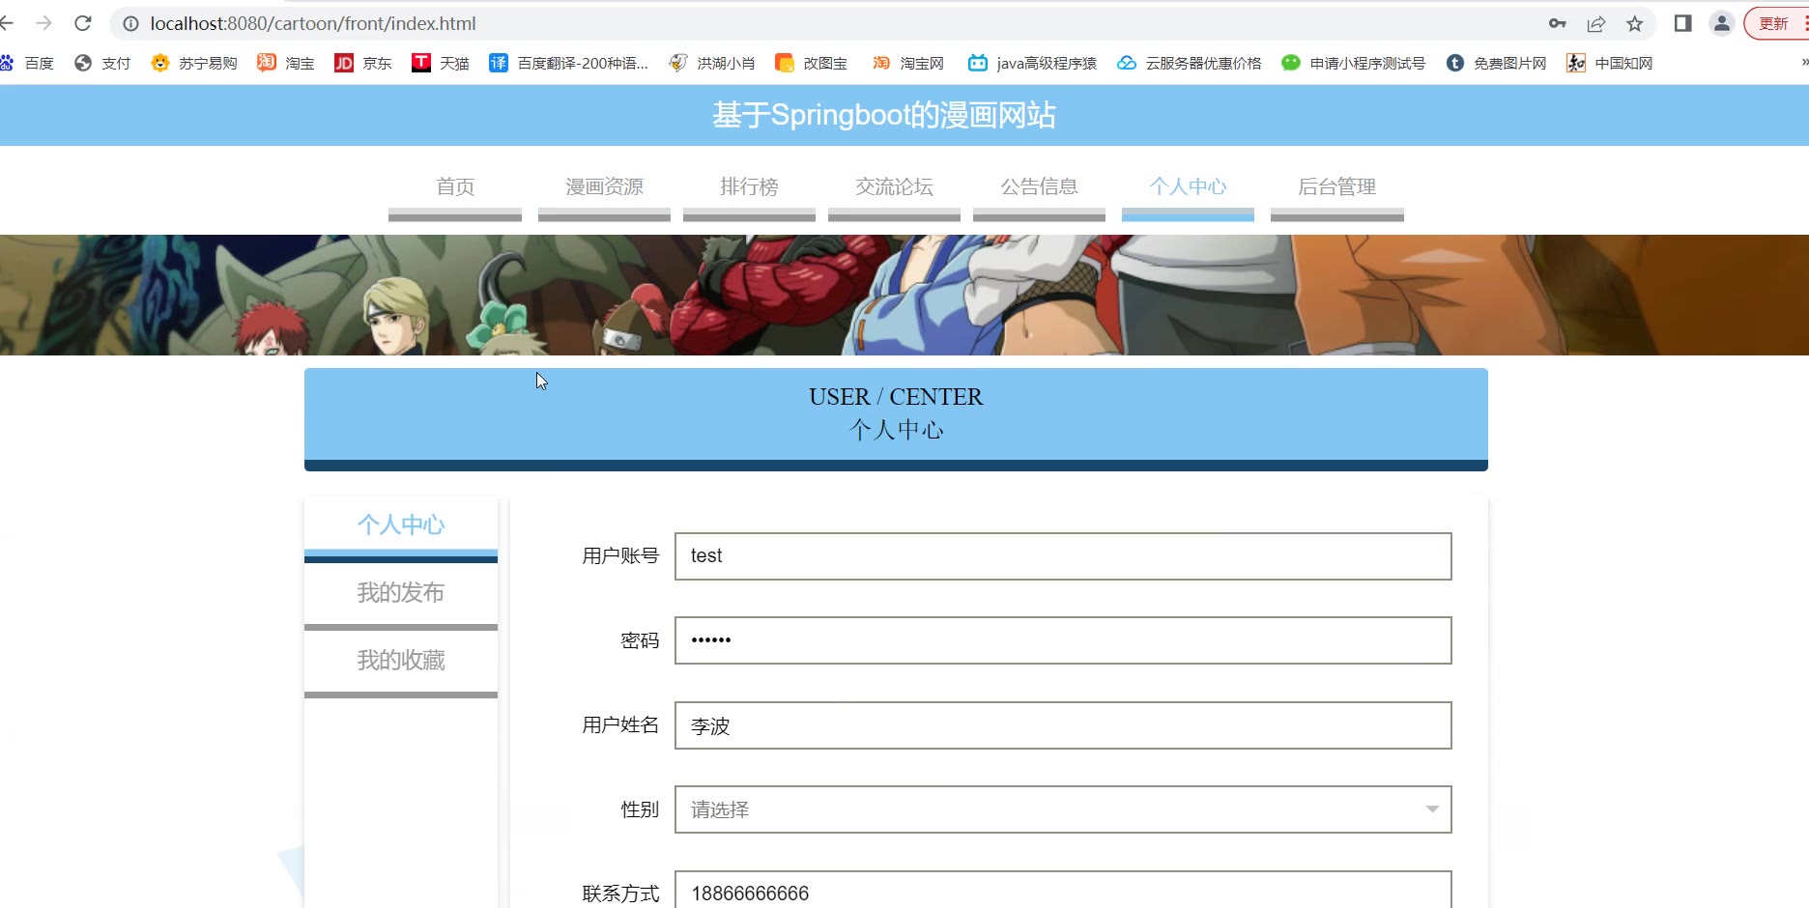Open the saved passwords key icon
The width and height of the screenshot is (1809, 908).
[x=1558, y=23]
